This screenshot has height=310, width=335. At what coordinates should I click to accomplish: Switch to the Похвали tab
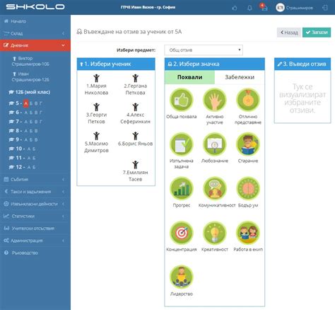[x=189, y=77]
